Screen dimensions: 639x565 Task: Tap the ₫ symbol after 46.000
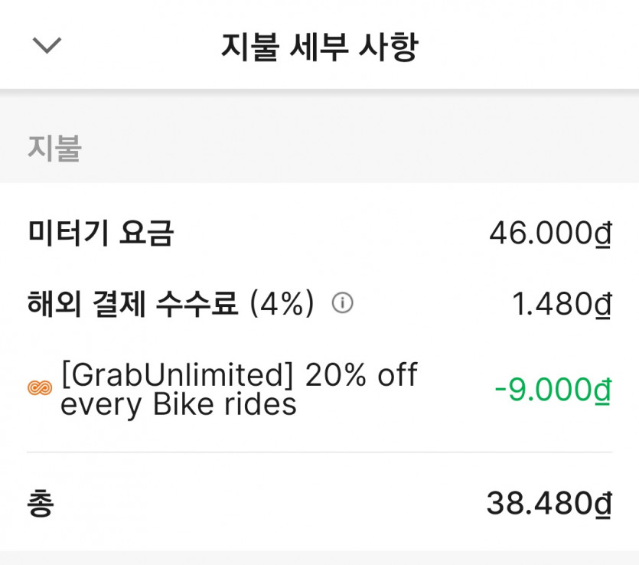[x=603, y=234]
